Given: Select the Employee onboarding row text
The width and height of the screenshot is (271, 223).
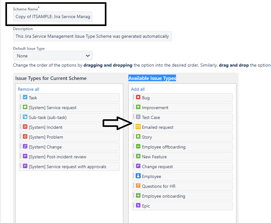Looking at the screenshot, I should (x=164, y=196).
